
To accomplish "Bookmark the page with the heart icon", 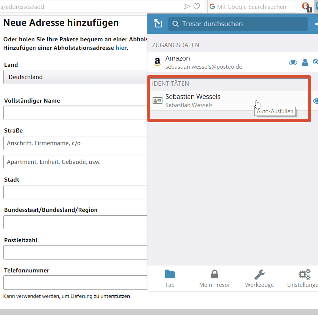I will (x=196, y=7).
